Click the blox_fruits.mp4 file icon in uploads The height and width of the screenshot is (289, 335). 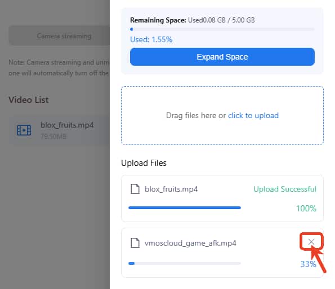tap(135, 189)
